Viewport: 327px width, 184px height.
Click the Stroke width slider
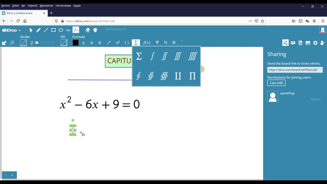(45, 43)
